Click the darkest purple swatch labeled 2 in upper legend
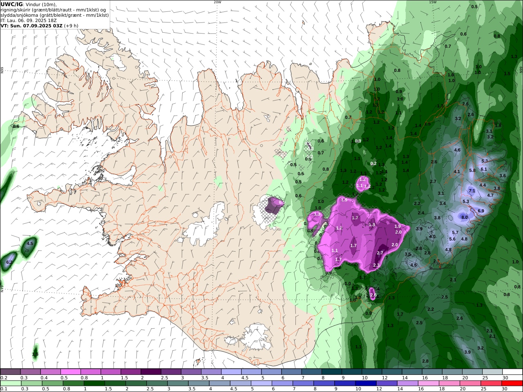523x392 pixels. pyautogui.click(x=150, y=372)
